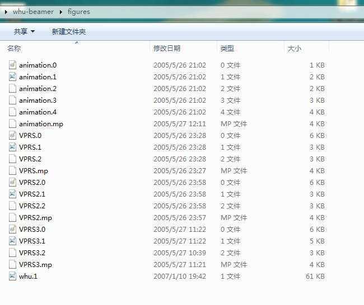
Task: Click the VPRS3.2 file icon
Action: click(x=12, y=253)
